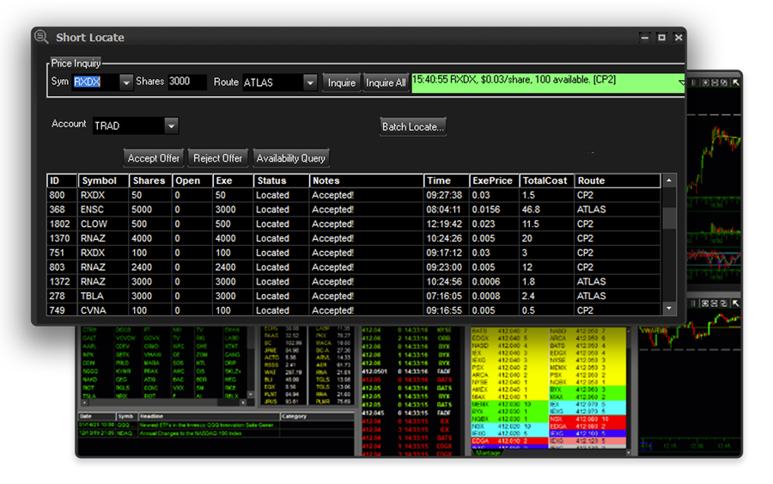Open the Sym symbol dropdown arrow
773x484 pixels.
point(126,83)
